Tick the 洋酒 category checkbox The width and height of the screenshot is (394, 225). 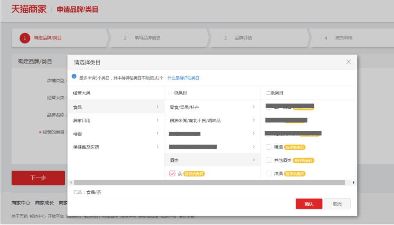click(268, 174)
